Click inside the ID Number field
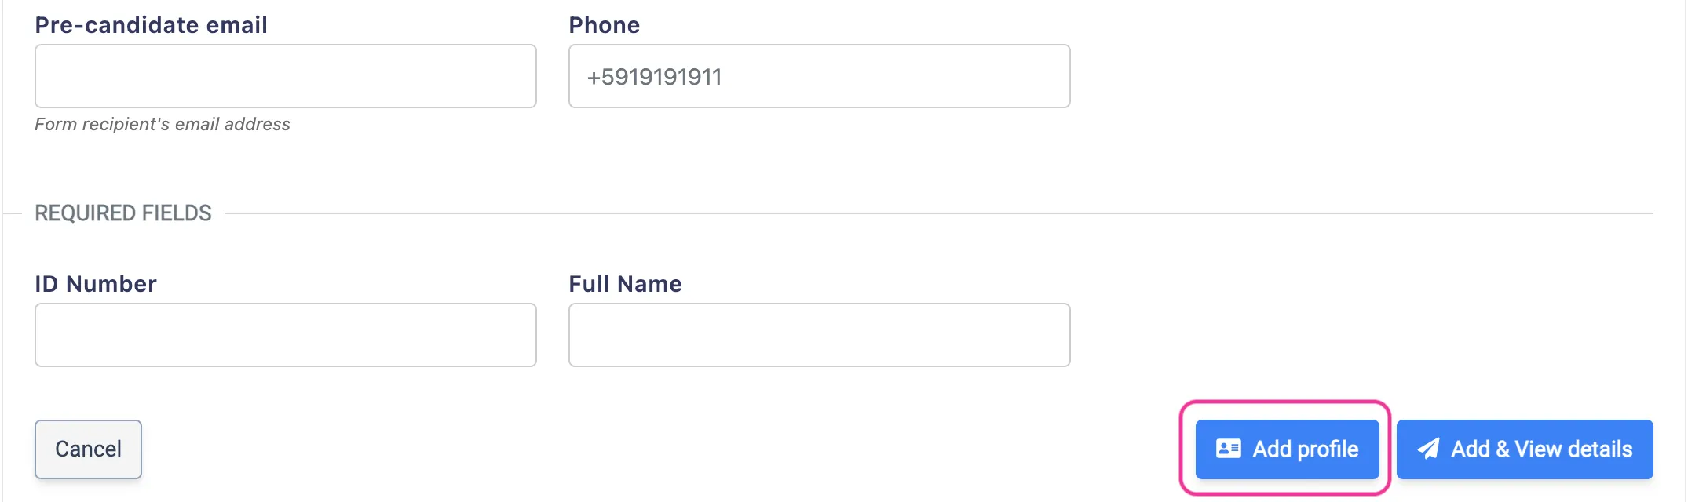The height and width of the screenshot is (502, 1688). [x=285, y=335]
